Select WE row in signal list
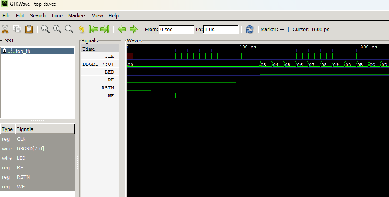The width and height of the screenshot is (389, 197). [x=37, y=186]
